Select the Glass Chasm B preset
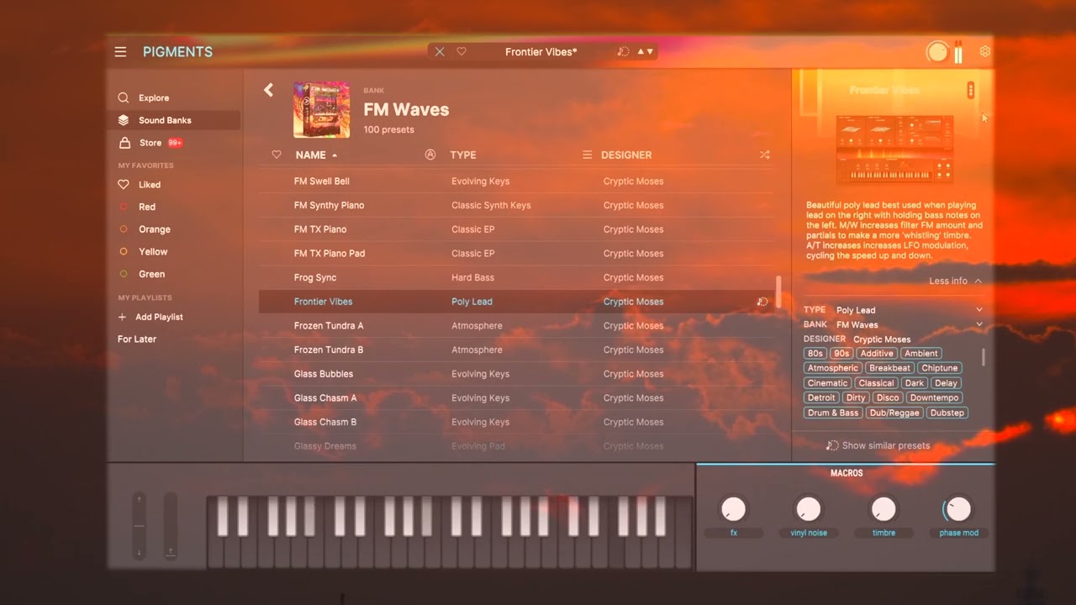The width and height of the screenshot is (1076, 605). [x=516, y=422]
